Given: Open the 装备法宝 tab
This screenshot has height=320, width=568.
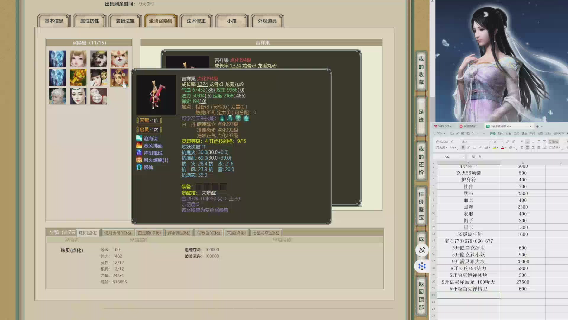Looking at the screenshot, I should 125,21.
